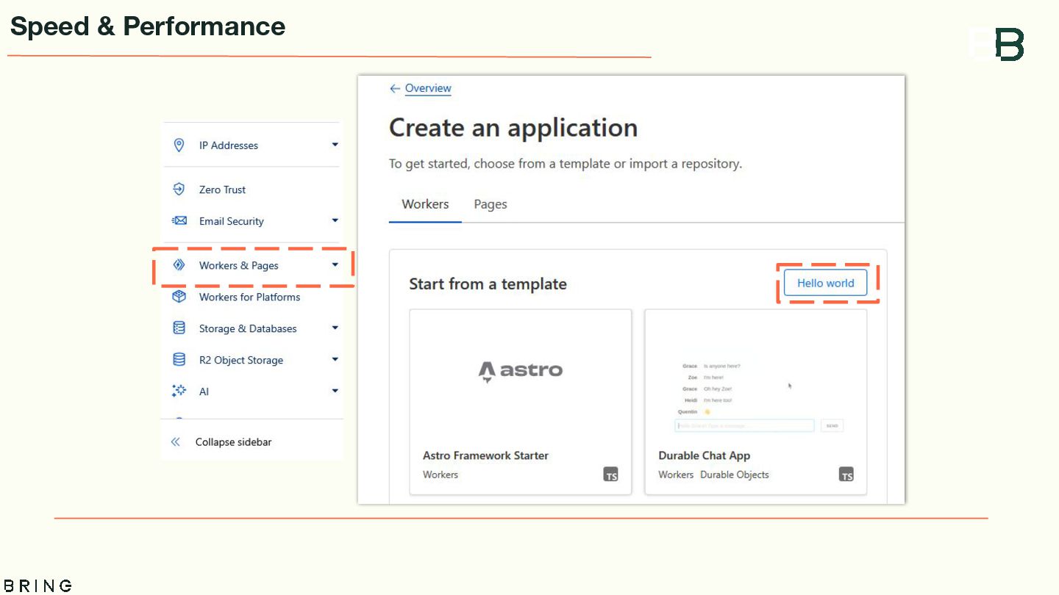Click the back arrow beside Overview
This screenshot has height=595, width=1059.
pos(395,88)
